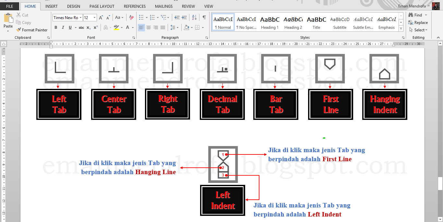The width and height of the screenshot is (443, 222).
Task: Toggle Underline formatting
Action: [70, 28]
